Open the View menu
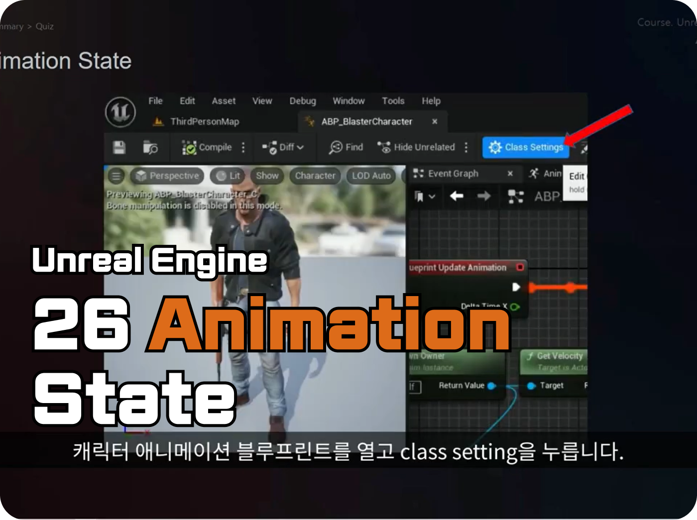 click(x=262, y=101)
